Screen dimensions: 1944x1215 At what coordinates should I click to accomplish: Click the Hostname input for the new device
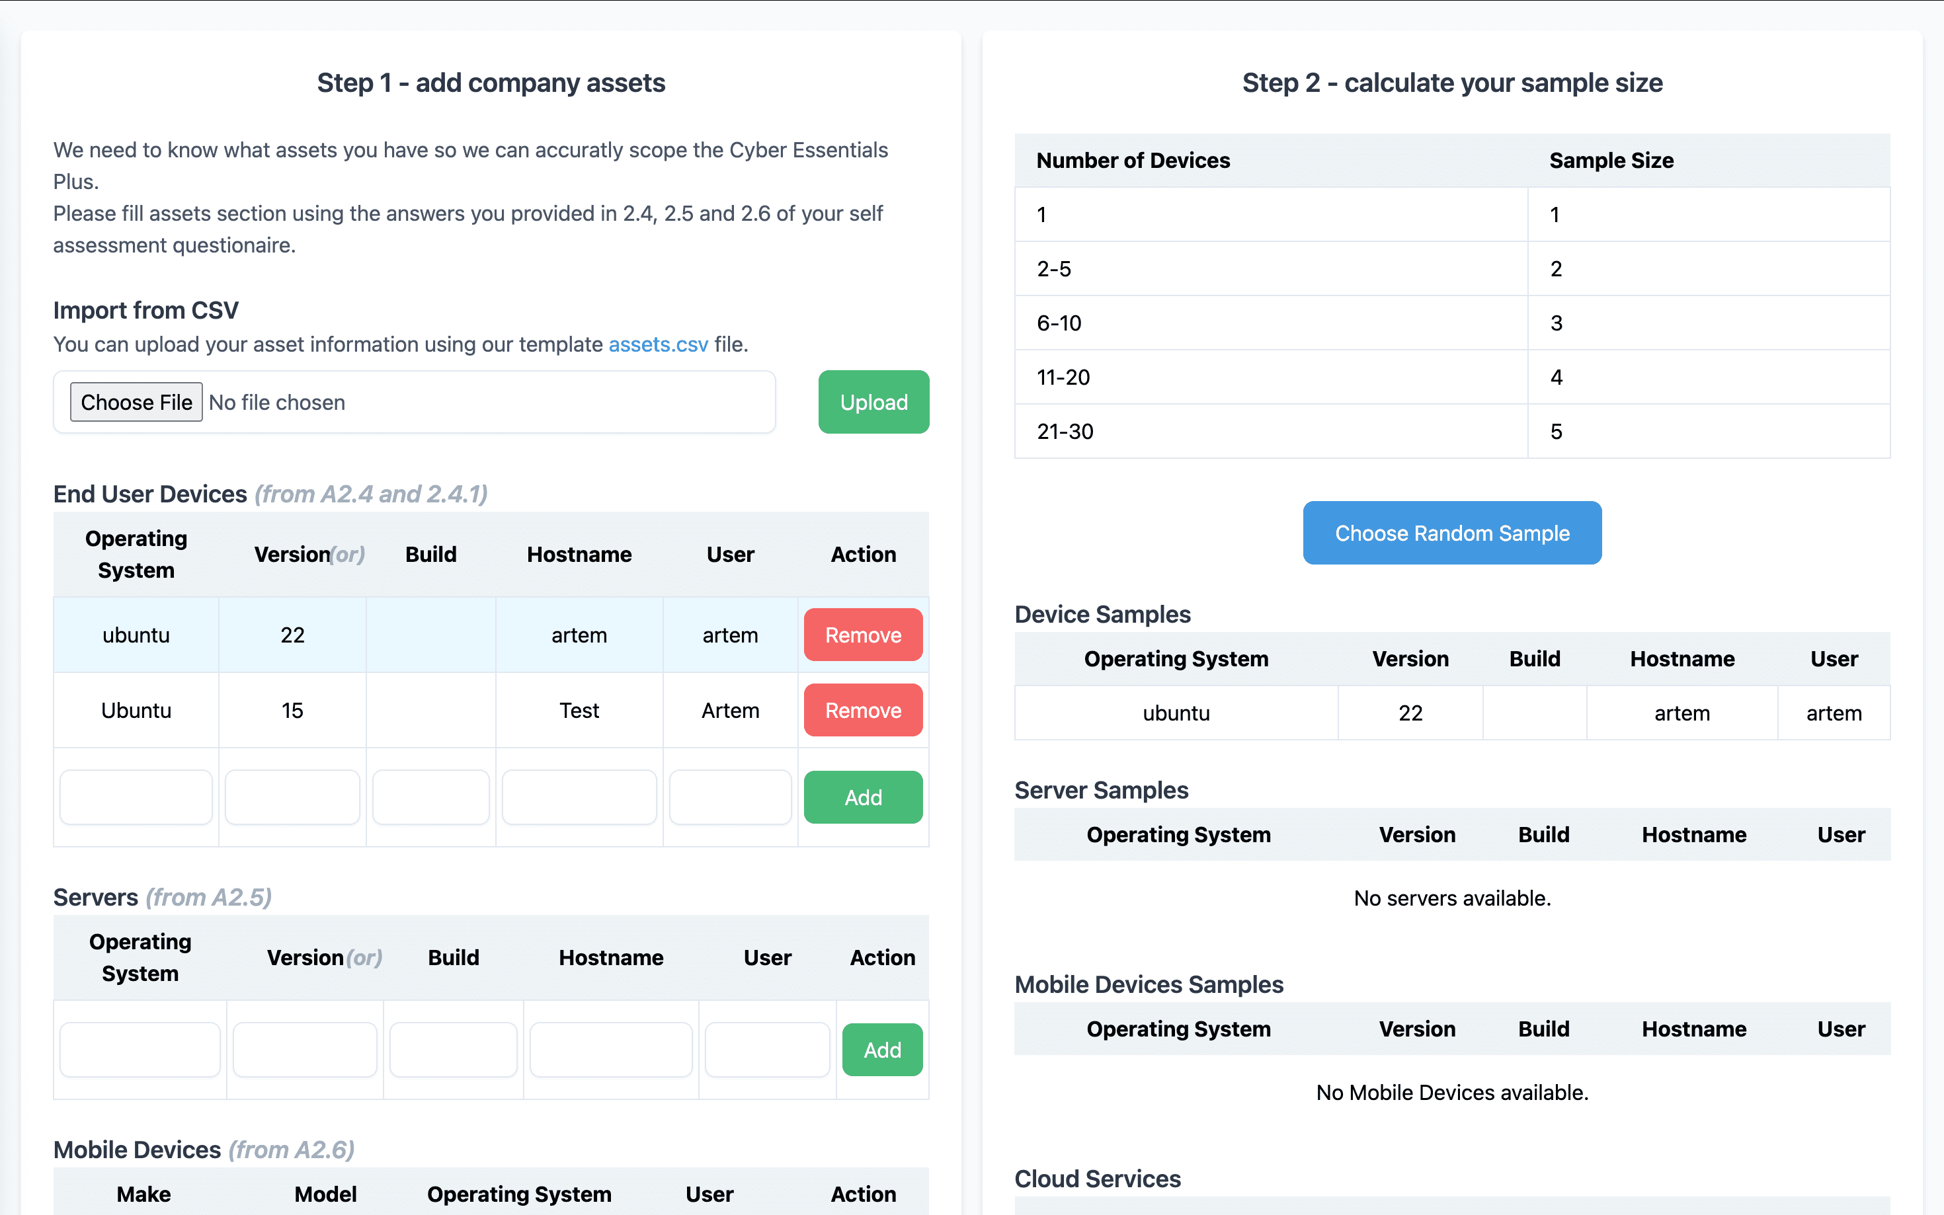pos(579,797)
